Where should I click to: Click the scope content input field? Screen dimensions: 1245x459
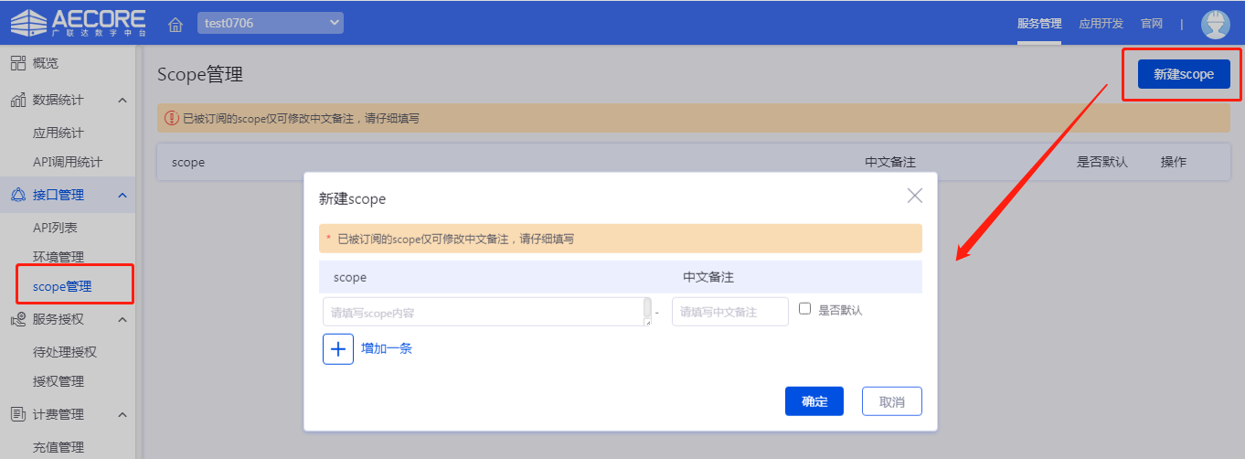(x=483, y=312)
